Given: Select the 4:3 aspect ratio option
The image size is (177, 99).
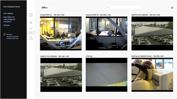Looking at the screenshot, I should [x=31, y=33].
